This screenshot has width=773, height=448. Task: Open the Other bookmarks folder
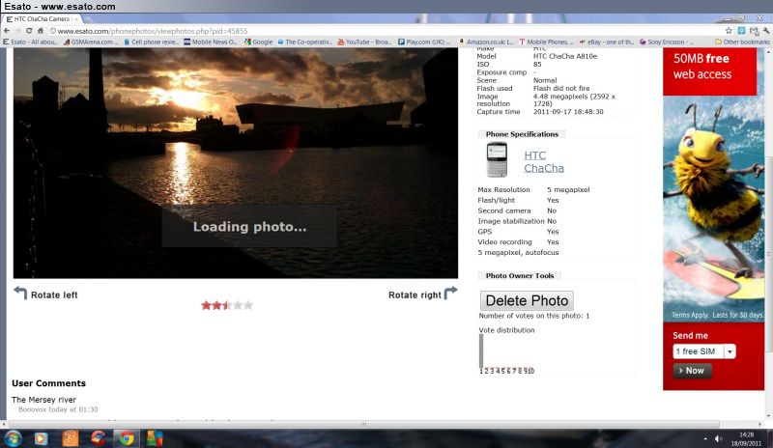pyautogui.click(x=742, y=42)
